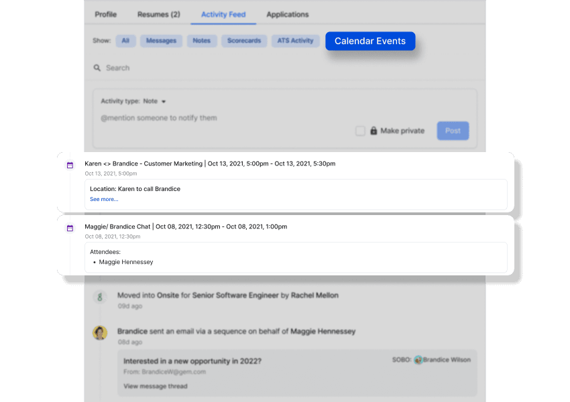Enable the Make private checkbox

click(x=360, y=131)
